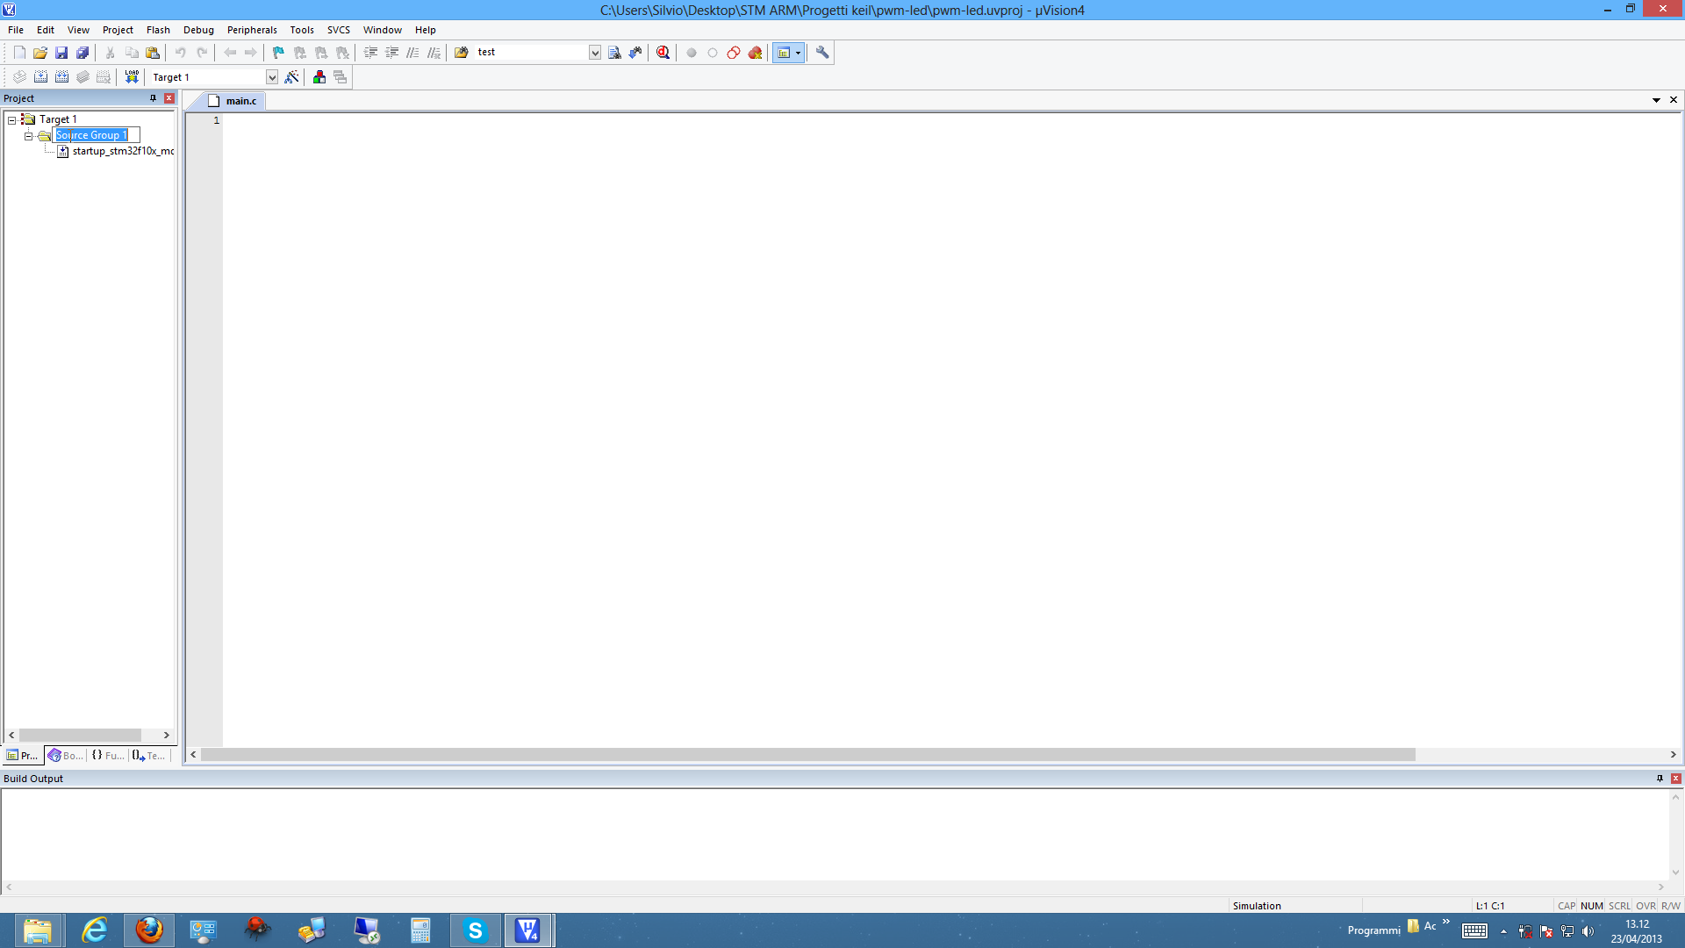Click the Download to flash LOAD icon

coord(132,77)
